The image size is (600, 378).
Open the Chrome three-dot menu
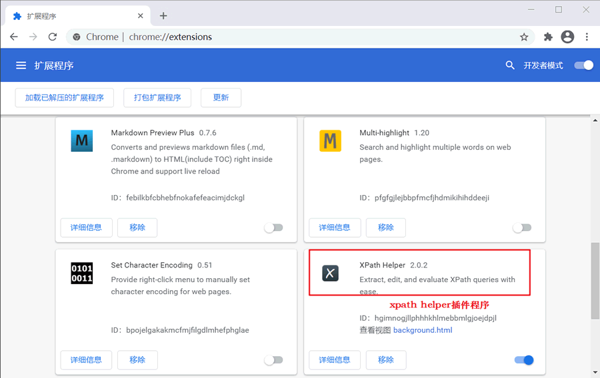(587, 37)
